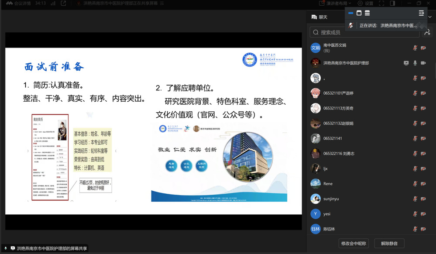Enter fullscreen mode via top bar icon
Screen dimensions: 436x254
pyautogui.click(x=381, y=3)
